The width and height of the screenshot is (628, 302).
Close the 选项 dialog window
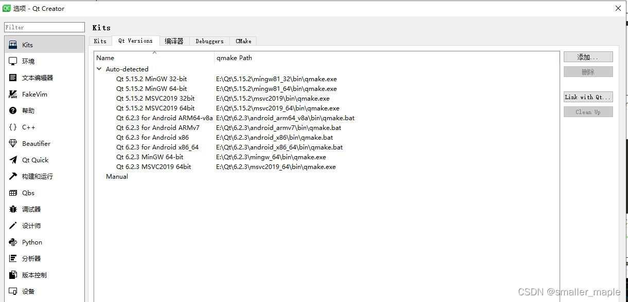click(618, 8)
